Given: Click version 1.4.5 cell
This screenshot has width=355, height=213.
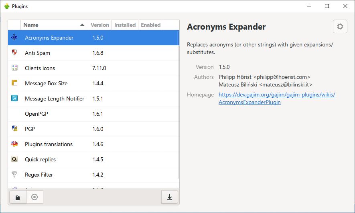Looking at the screenshot, I should coord(98,159).
